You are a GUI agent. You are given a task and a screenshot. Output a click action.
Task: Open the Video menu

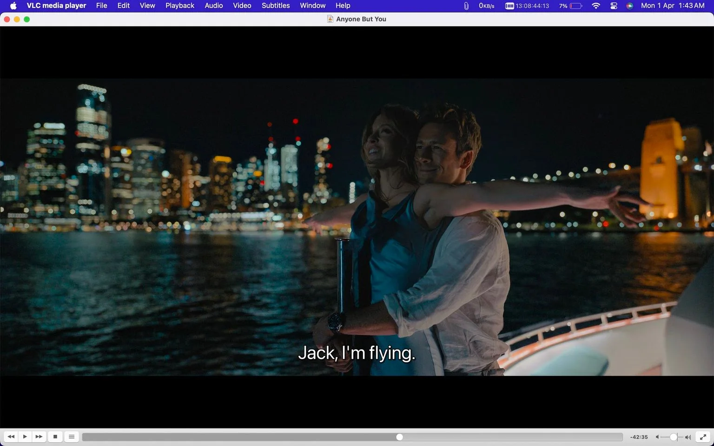pyautogui.click(x=242, y=6)
